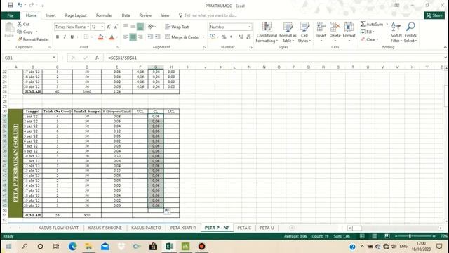Switch to the Page Layout tab
The width and height of the screenshot is (449, 253).
click(x=76, y=15)
